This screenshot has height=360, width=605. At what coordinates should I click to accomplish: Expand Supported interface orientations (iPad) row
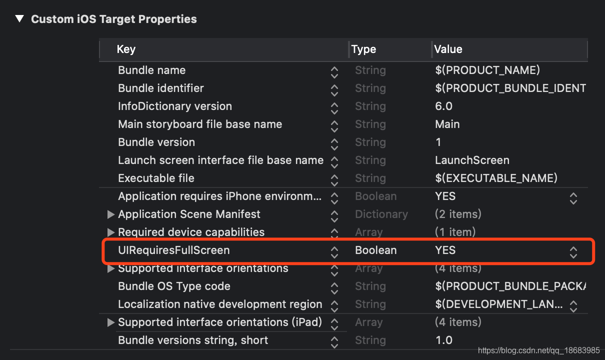111,322
